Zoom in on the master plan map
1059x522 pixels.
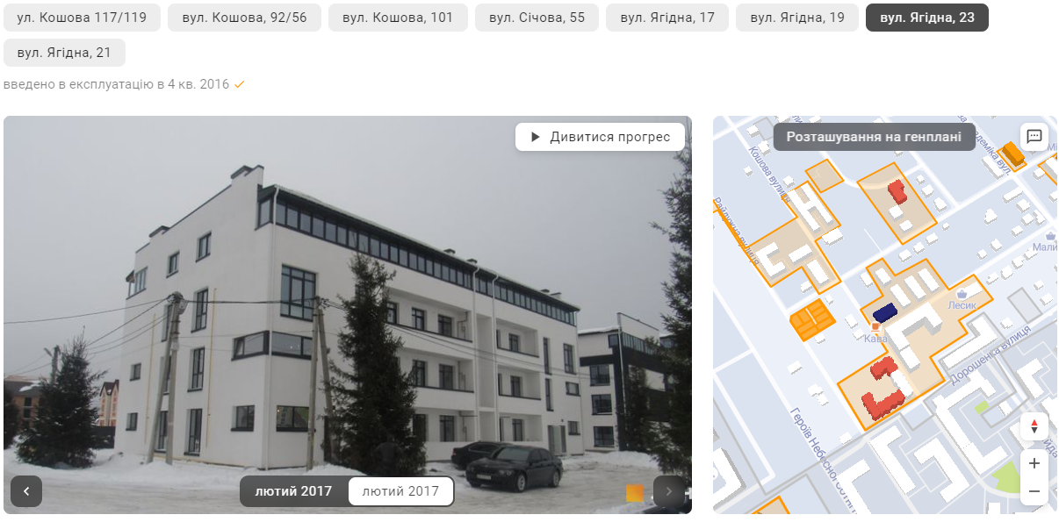1034,463
